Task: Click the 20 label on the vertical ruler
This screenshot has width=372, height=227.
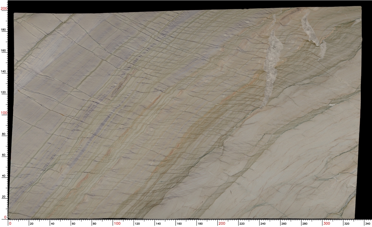Action: click(x=4, y=197)
